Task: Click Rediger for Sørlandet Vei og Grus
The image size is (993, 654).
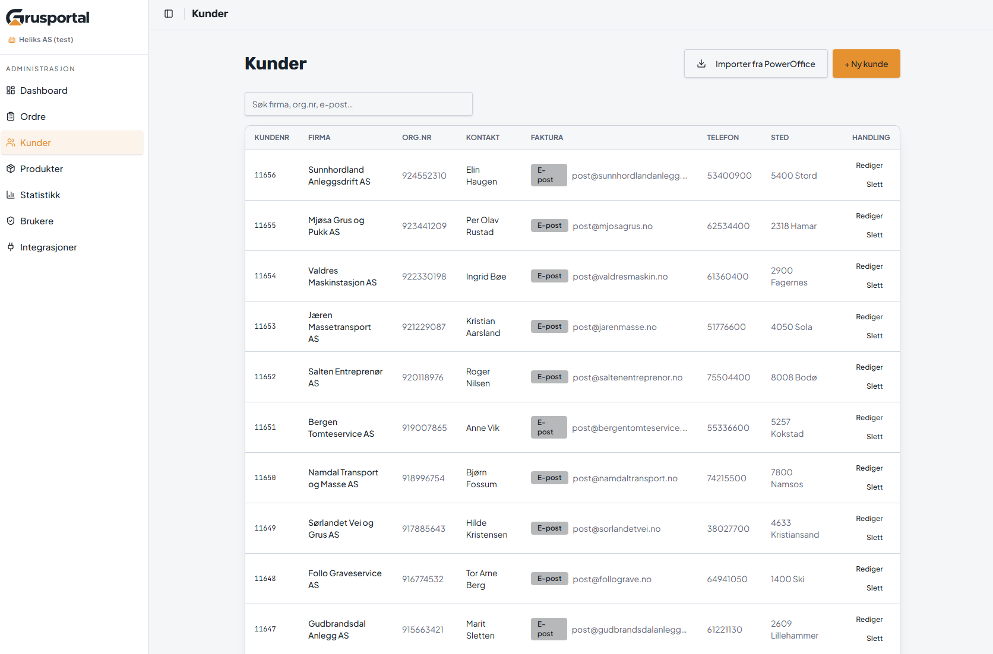Action: click(869, 519)
